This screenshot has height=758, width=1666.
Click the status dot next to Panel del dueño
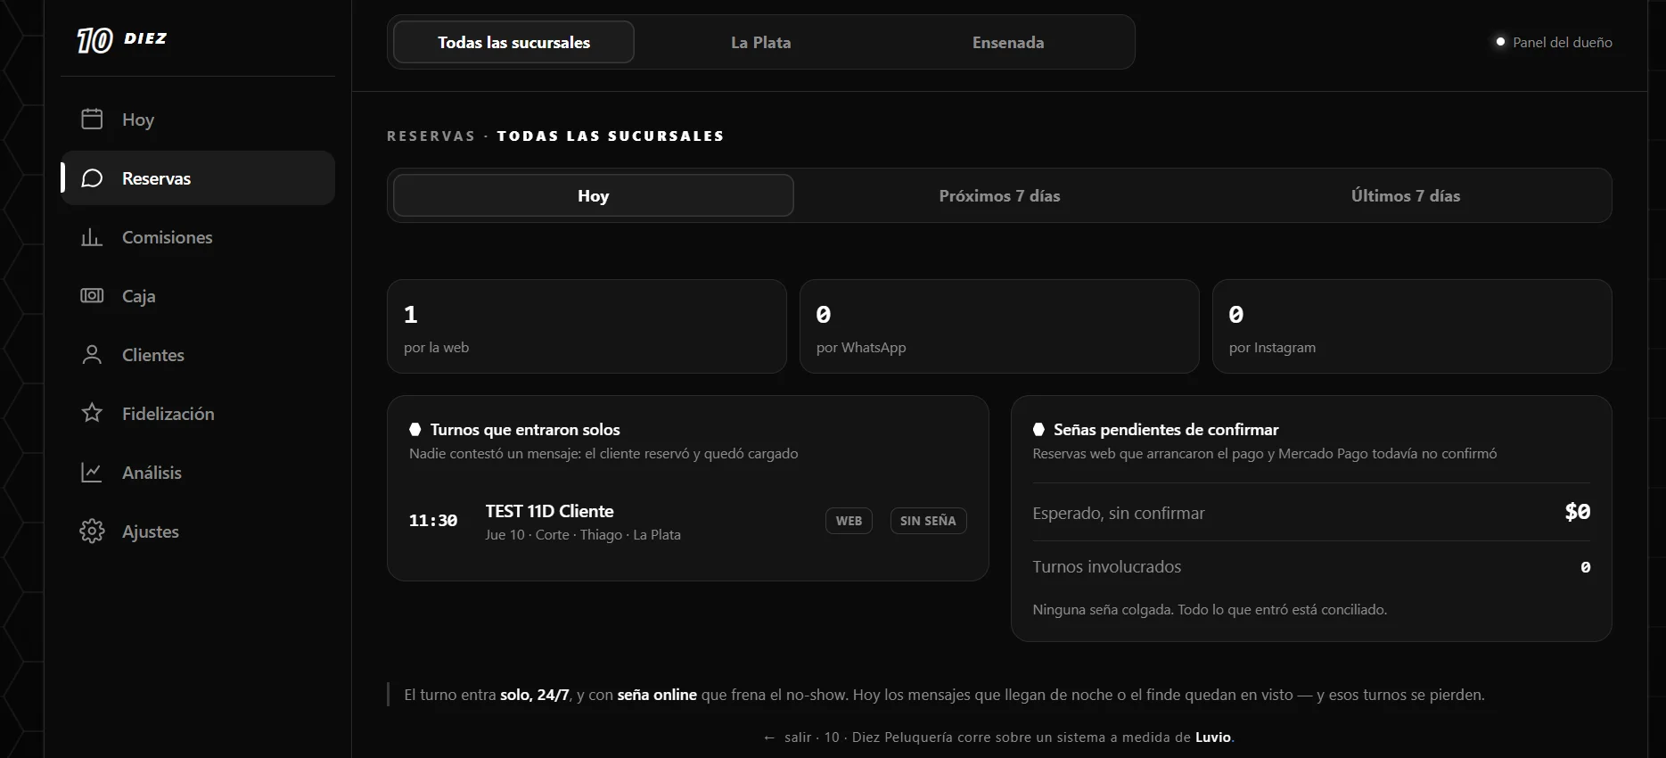(1500, 42)
